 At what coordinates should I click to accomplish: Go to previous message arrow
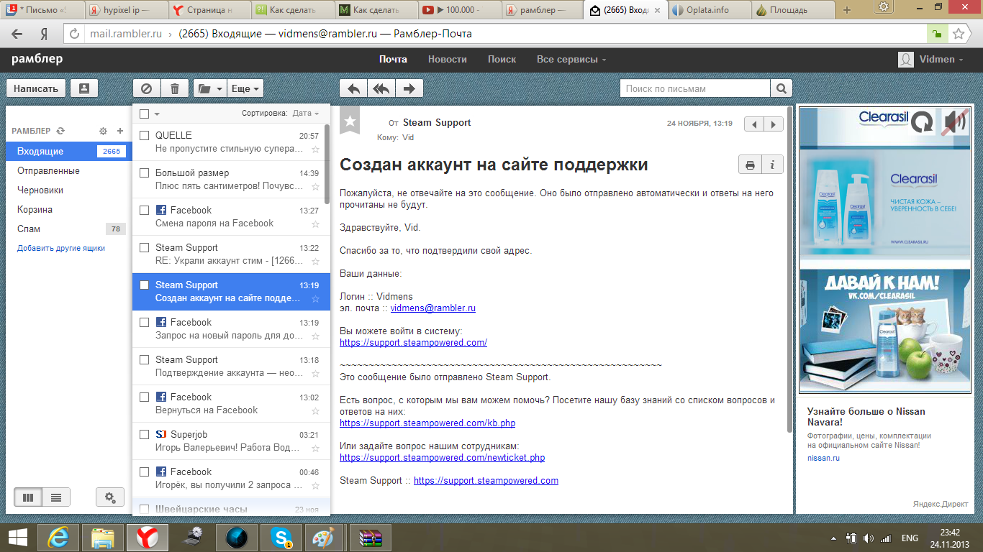(753, 124)
